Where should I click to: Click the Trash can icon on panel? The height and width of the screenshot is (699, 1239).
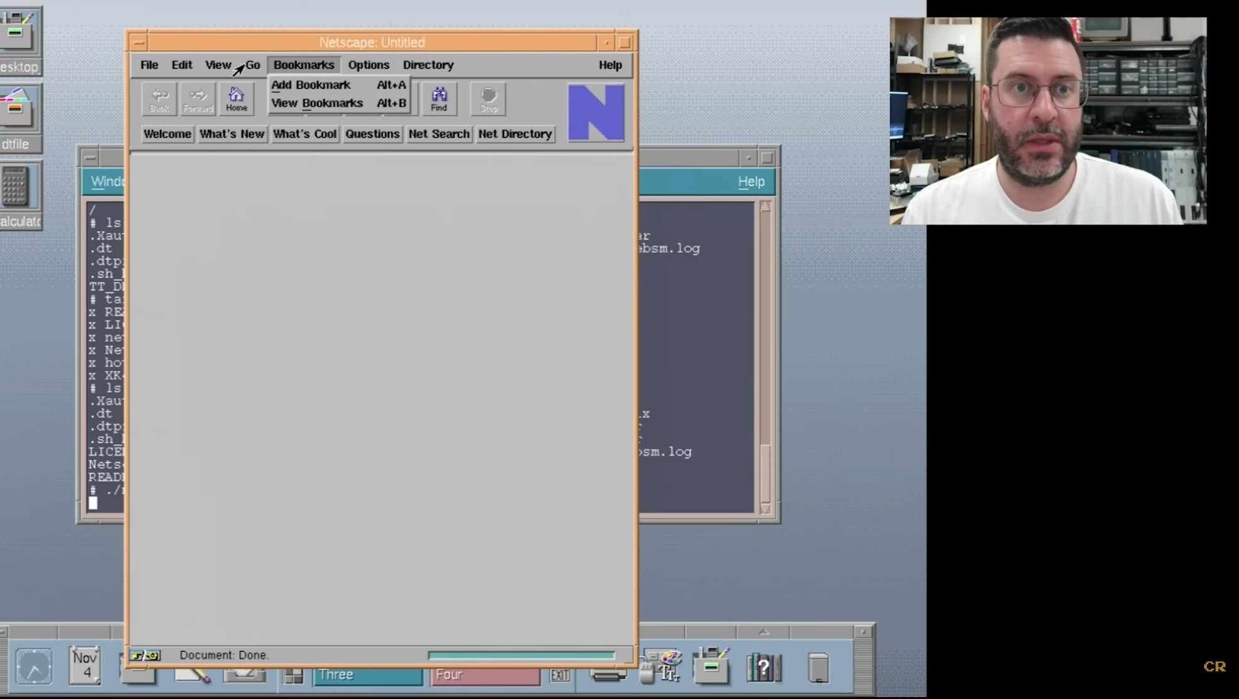[818, 668]
